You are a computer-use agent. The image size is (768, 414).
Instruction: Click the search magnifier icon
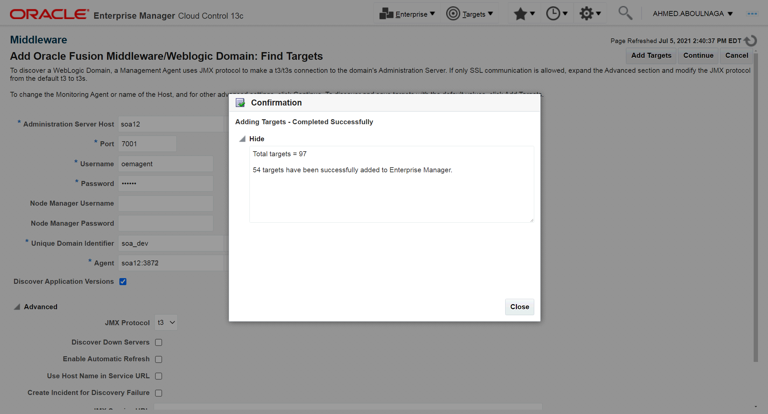coord(625,13)
